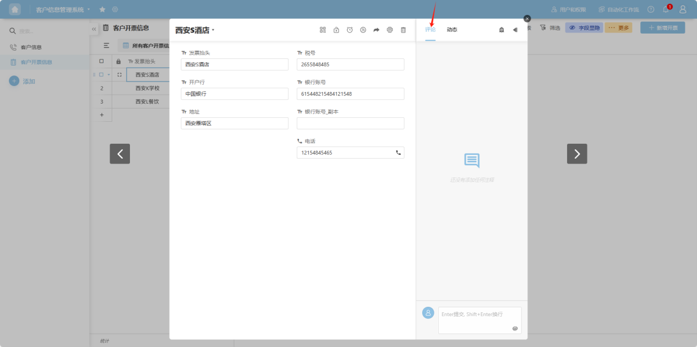Switch to the 动态 tab
697x347 pixels.
tap(451, 30)
